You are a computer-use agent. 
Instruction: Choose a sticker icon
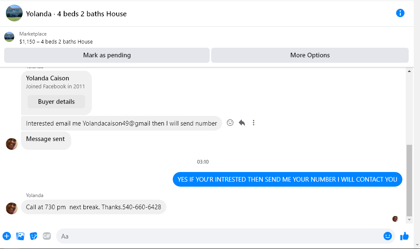click(34, 236)
